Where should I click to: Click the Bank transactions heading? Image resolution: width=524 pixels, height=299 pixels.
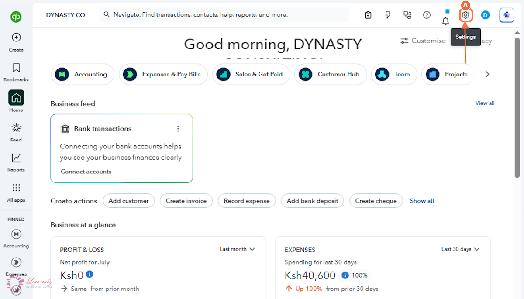[103, 129]
